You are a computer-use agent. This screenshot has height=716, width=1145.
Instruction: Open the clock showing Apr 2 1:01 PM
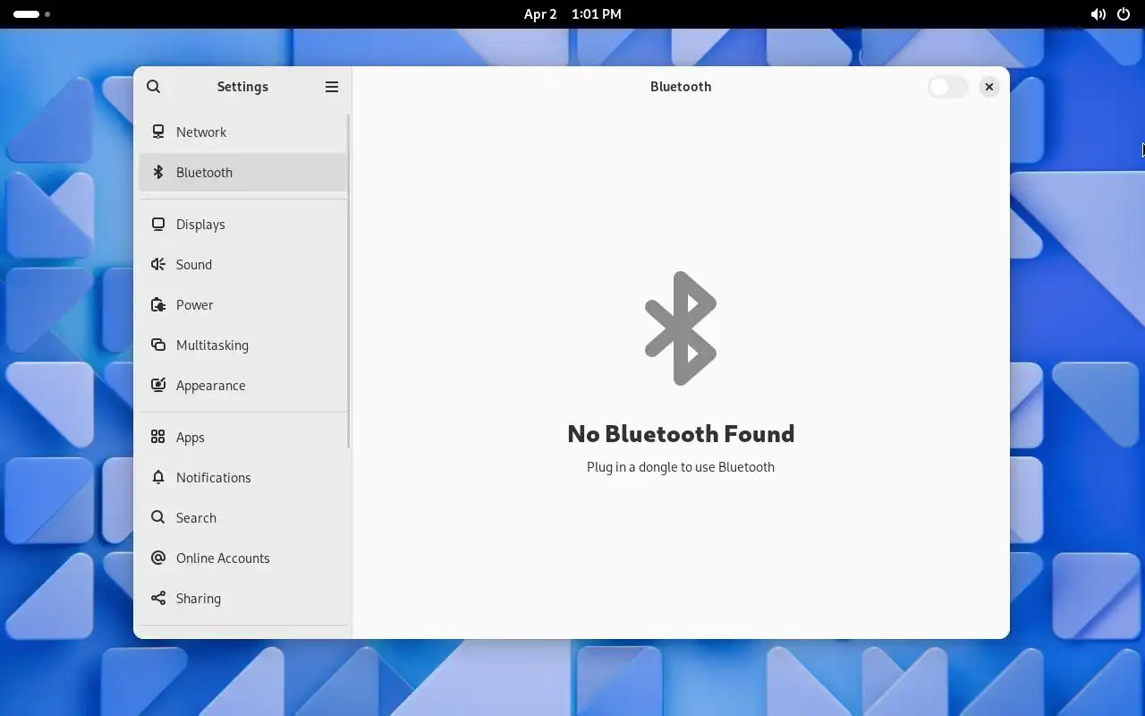coord(572,14)
